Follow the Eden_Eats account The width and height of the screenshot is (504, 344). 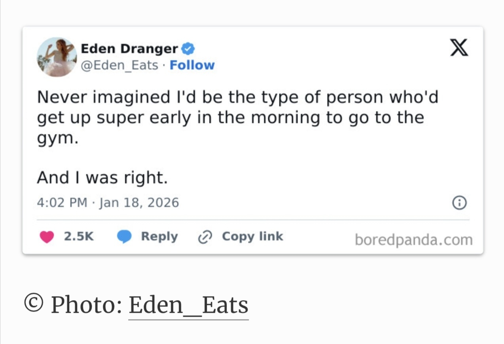[x=192, y=65]
